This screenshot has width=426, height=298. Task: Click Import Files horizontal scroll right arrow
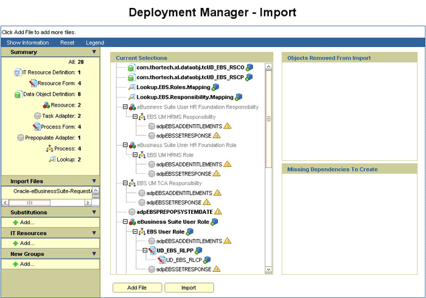coord(88,202)
